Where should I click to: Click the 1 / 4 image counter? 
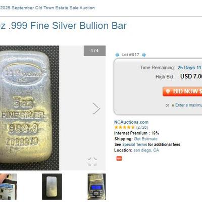tap(94, 50)
